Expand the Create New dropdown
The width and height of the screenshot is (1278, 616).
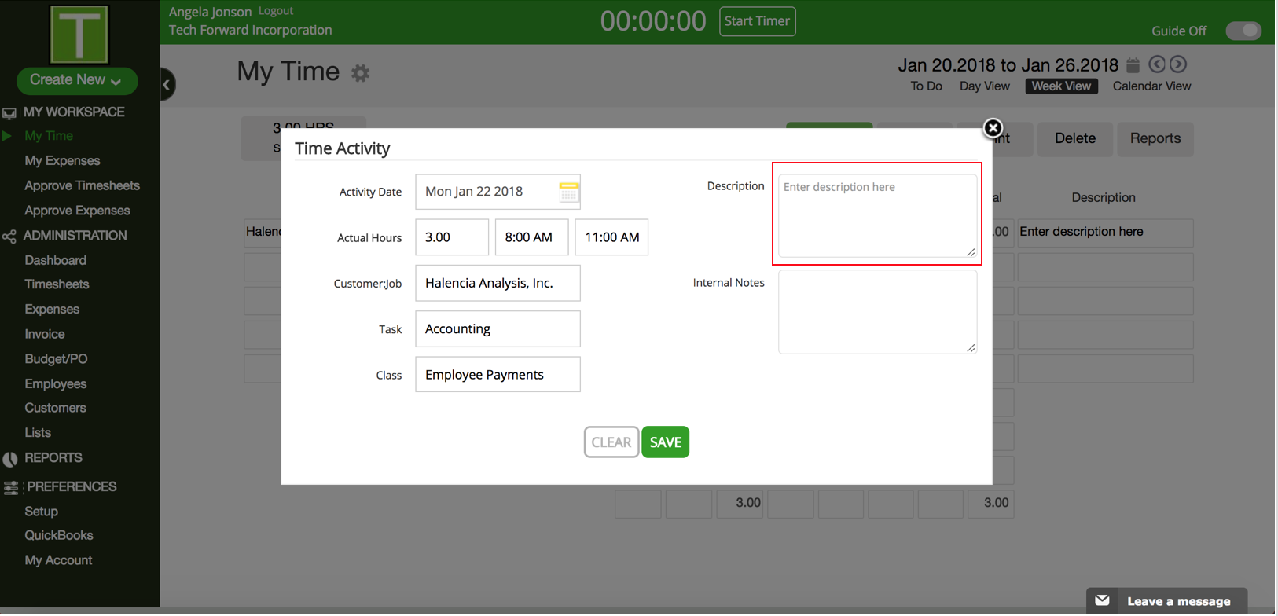coord(76,80)
